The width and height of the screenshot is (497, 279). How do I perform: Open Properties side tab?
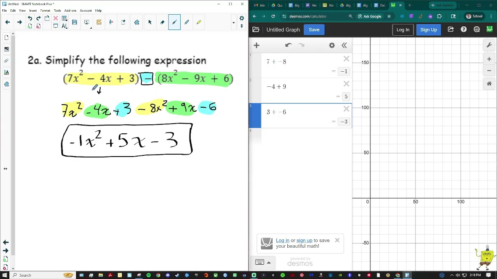click(6, 72)
